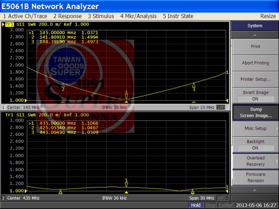
Task: Toggle Backlight ON setting
Action: (x=255, y=145)
